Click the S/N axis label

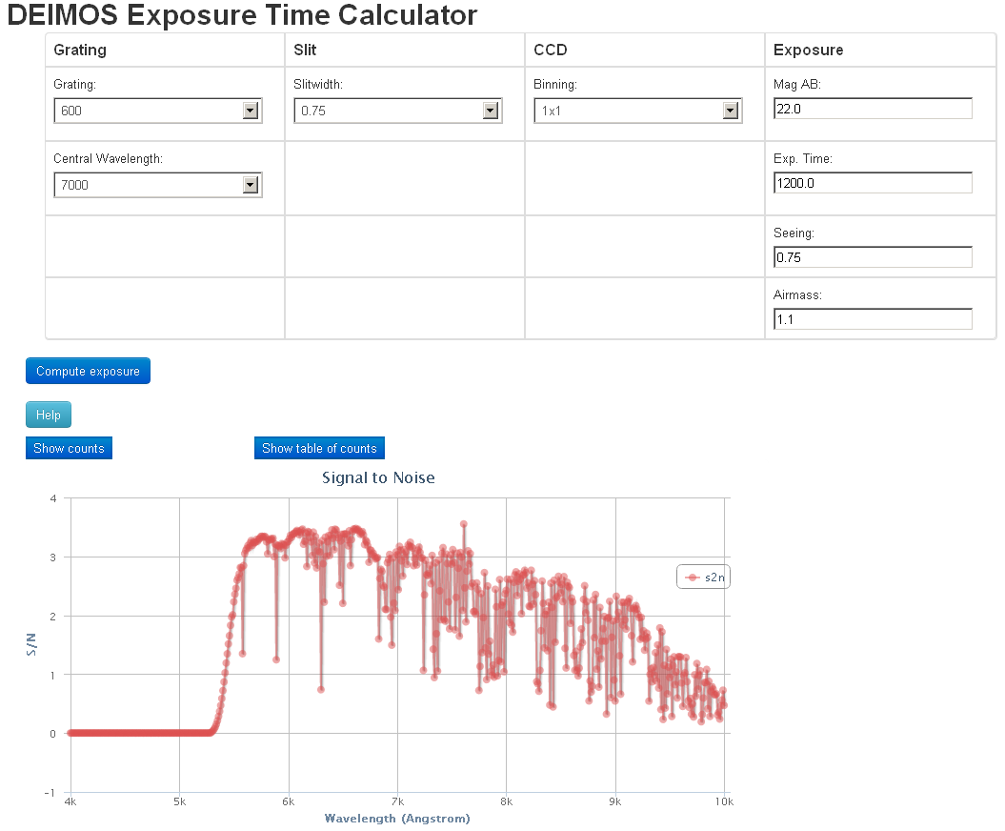(31, 644)
